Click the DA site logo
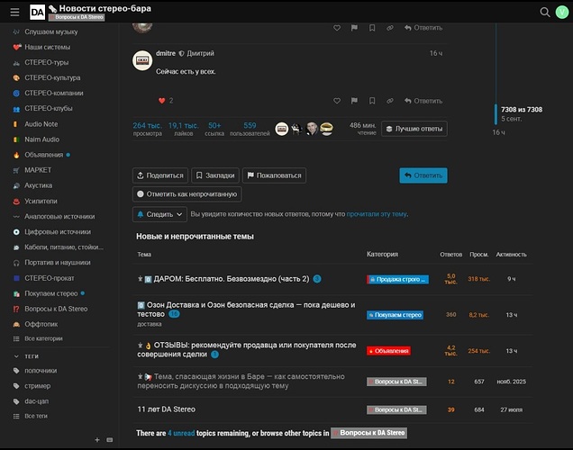 point(37,12)
